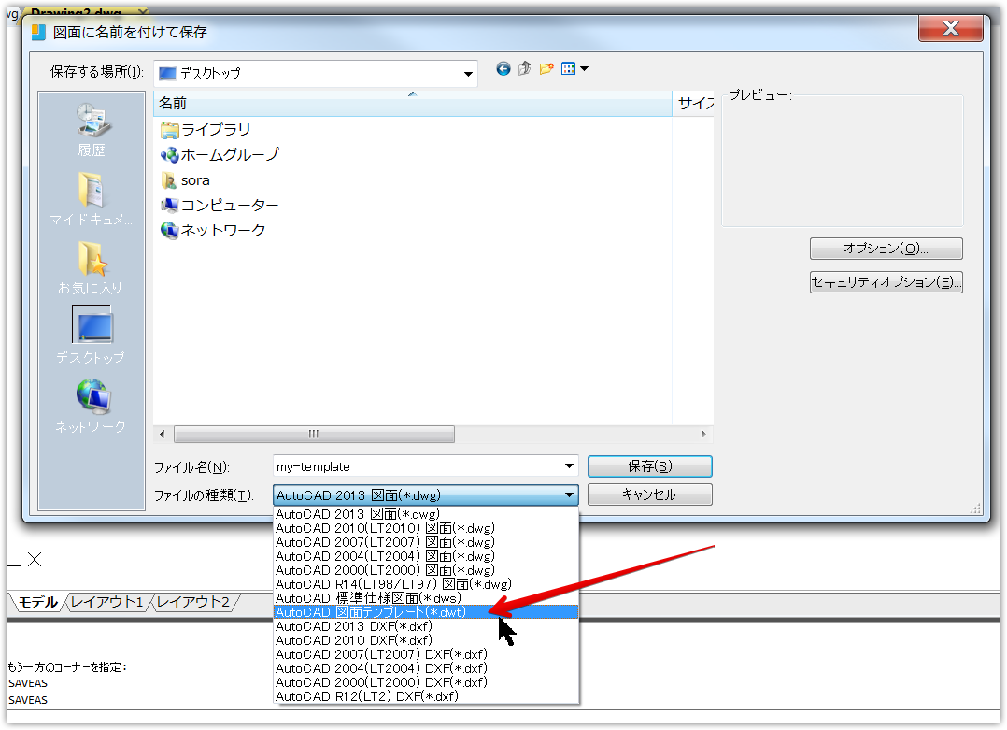The height and width of the screenshot is (730, 1007).
Task: Select AutoCAD 図面テンプレート(*.dwt) file type
Action: (x=426, y=612)
